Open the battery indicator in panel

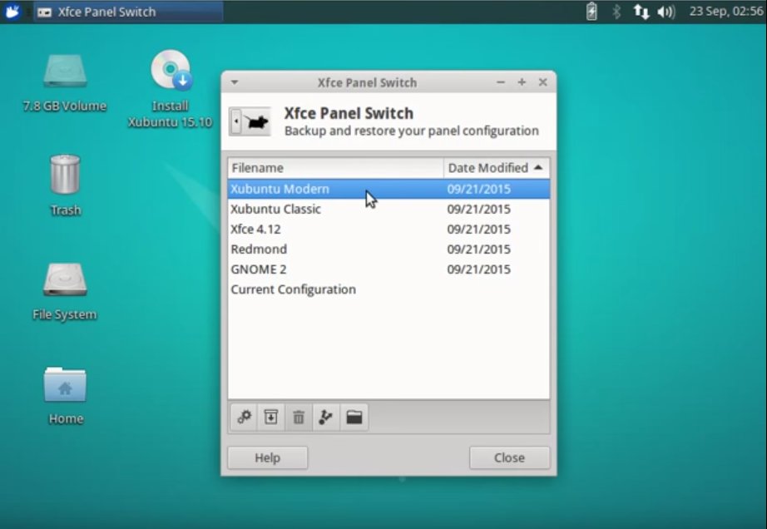[x=591, y=12]
